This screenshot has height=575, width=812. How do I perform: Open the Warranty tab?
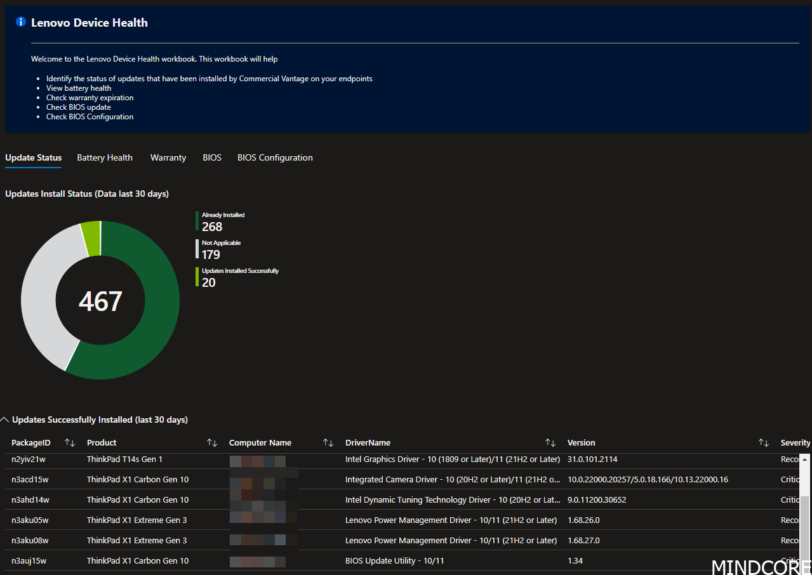tap(168, 157)
